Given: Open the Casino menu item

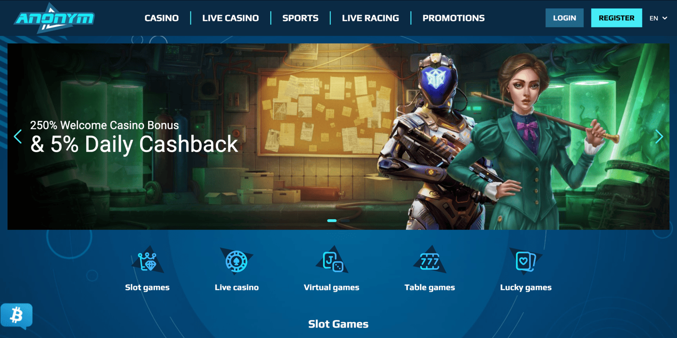Looking at the screenshot, I should (162, 18).
